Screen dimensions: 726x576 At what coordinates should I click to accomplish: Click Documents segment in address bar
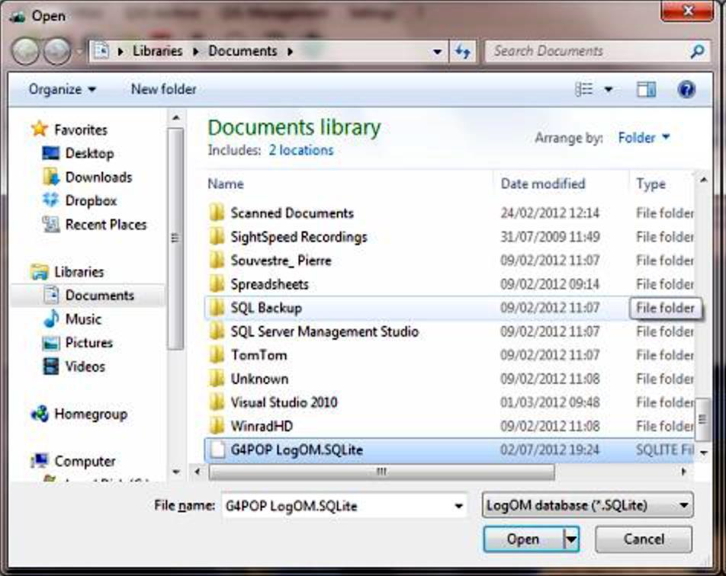(243, 51)
